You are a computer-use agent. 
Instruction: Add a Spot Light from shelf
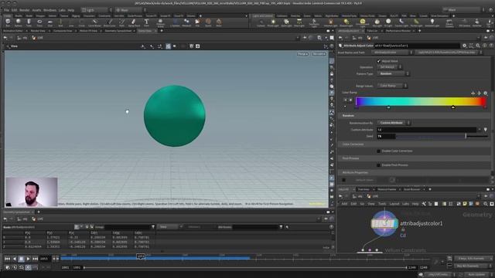286,22
